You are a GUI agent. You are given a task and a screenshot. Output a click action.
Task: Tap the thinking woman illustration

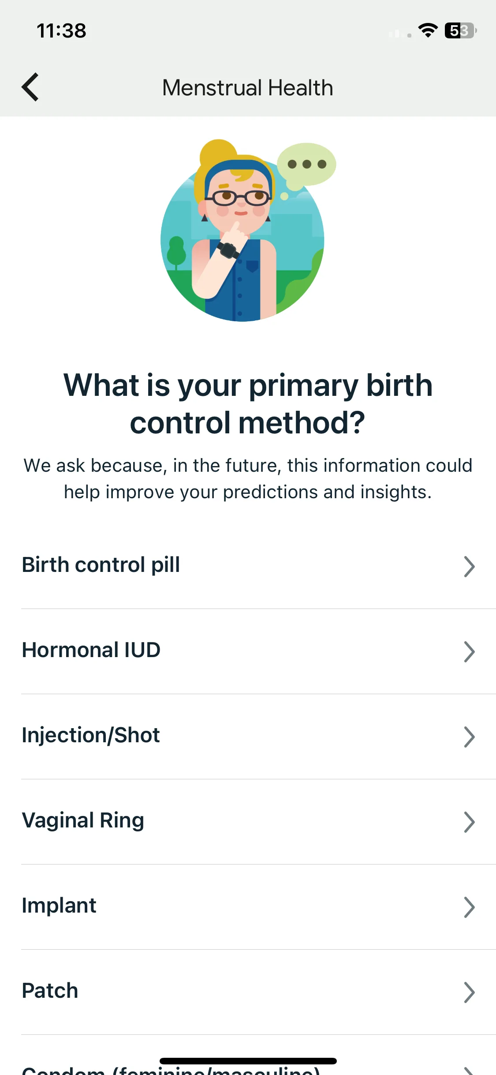pyautogui.click(x=242, y=231)
